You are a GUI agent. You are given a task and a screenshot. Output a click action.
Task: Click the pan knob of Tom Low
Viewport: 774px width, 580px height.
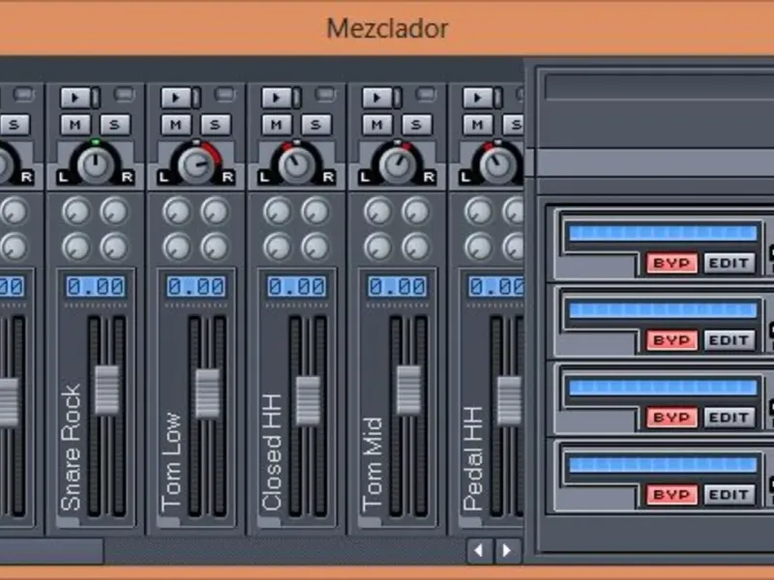196,164
